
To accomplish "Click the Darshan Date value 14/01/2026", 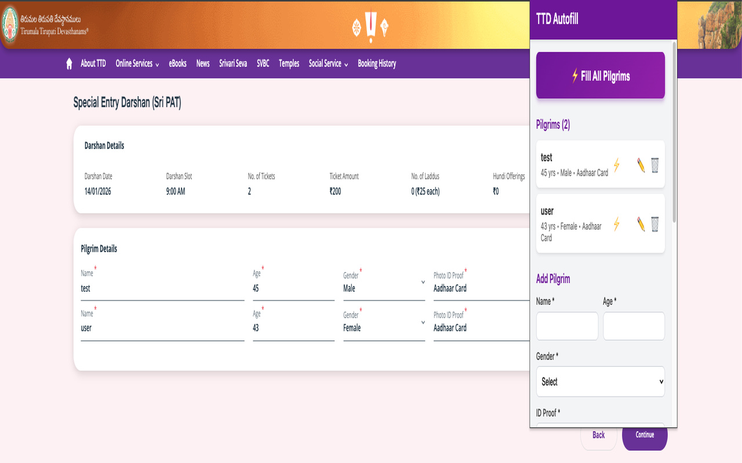I will pos(97,191).
